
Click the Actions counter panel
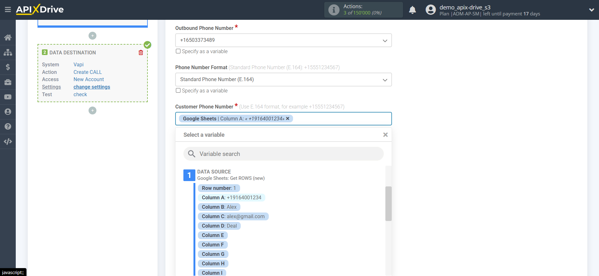click(x=363, y=10)
